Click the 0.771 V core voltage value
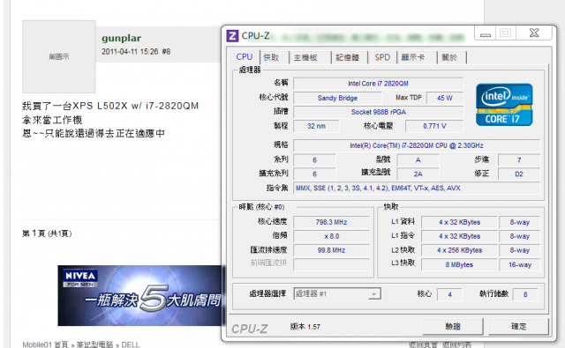565x348 pixels. (434, 126)
